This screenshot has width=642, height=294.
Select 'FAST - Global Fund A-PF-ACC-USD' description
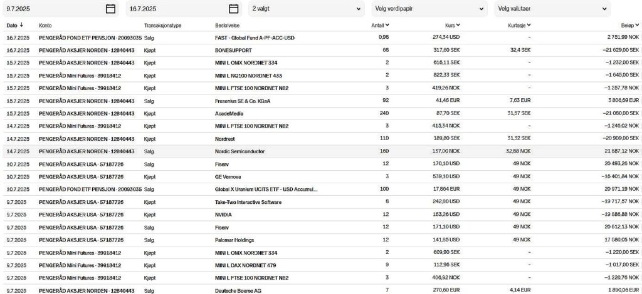(255, 38)
